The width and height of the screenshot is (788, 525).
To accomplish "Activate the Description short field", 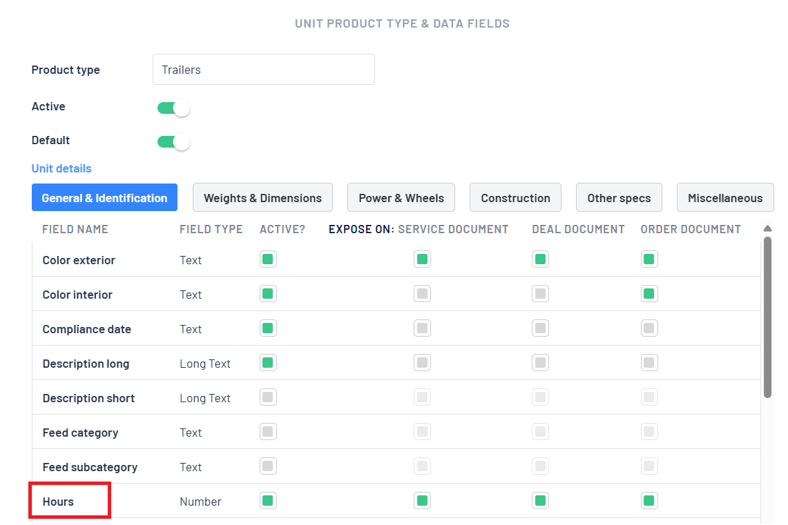I will click(268, 397).
